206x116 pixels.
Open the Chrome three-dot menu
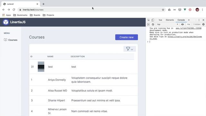click(202, 10)
